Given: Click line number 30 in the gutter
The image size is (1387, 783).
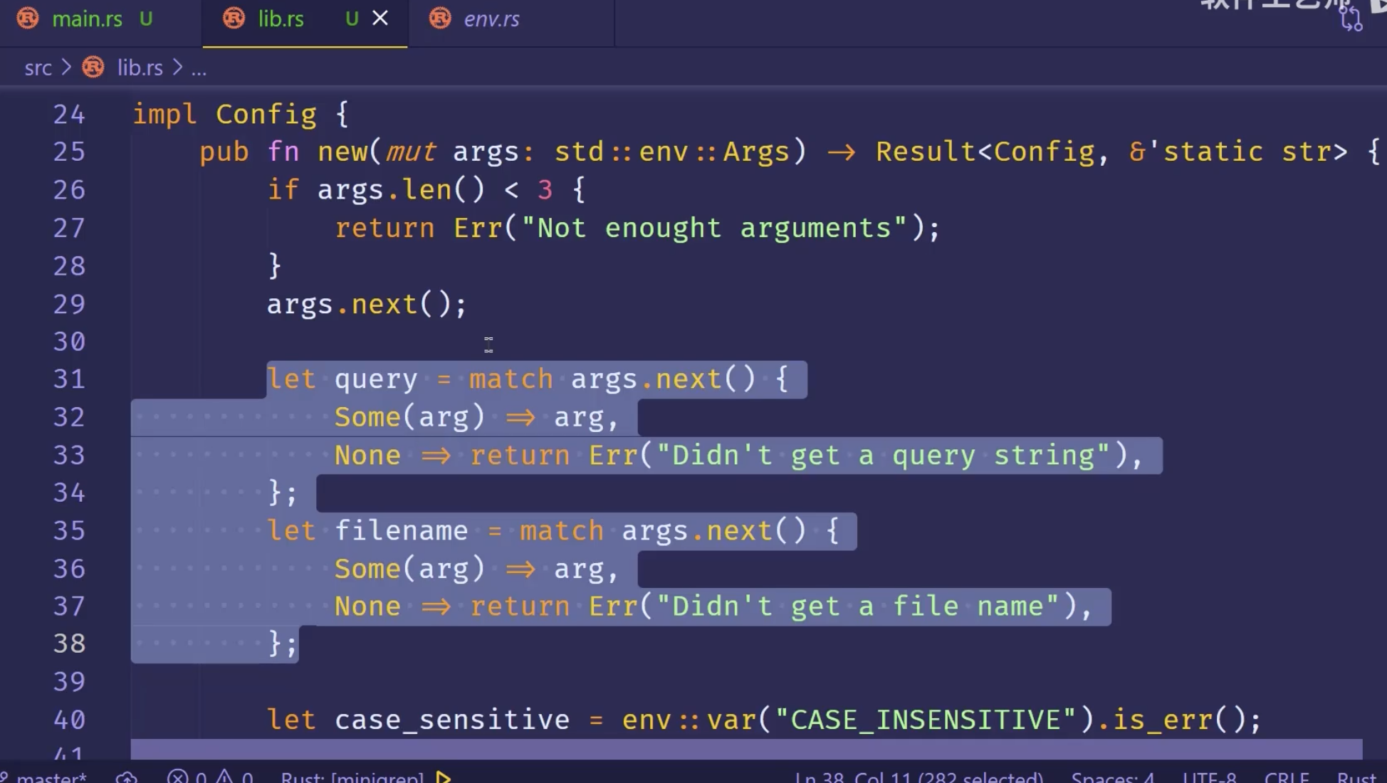Looking at the screenshot, I should pos(69,342).
